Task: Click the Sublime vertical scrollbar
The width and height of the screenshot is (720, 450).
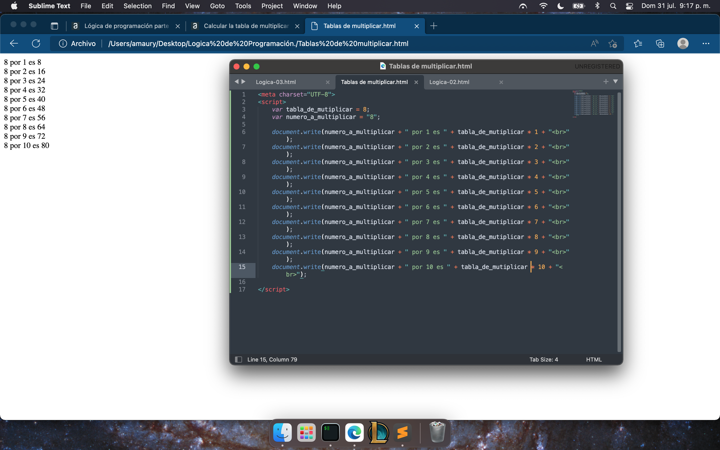Action: tap(619, 222)
